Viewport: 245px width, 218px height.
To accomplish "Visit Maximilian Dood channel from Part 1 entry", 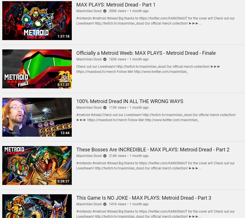I will click(89, 11).
